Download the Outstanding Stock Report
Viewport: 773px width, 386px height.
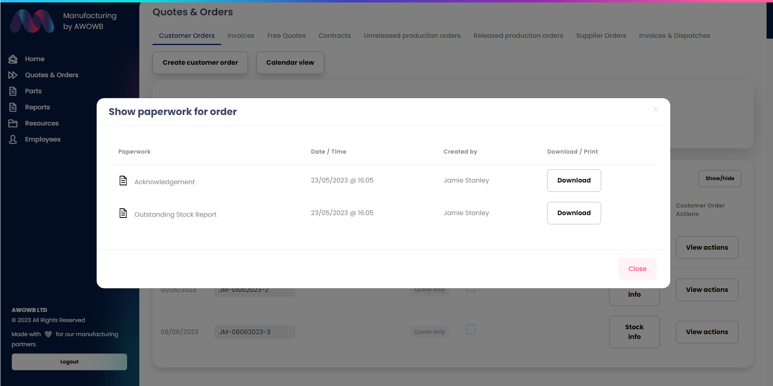(574, 213)
